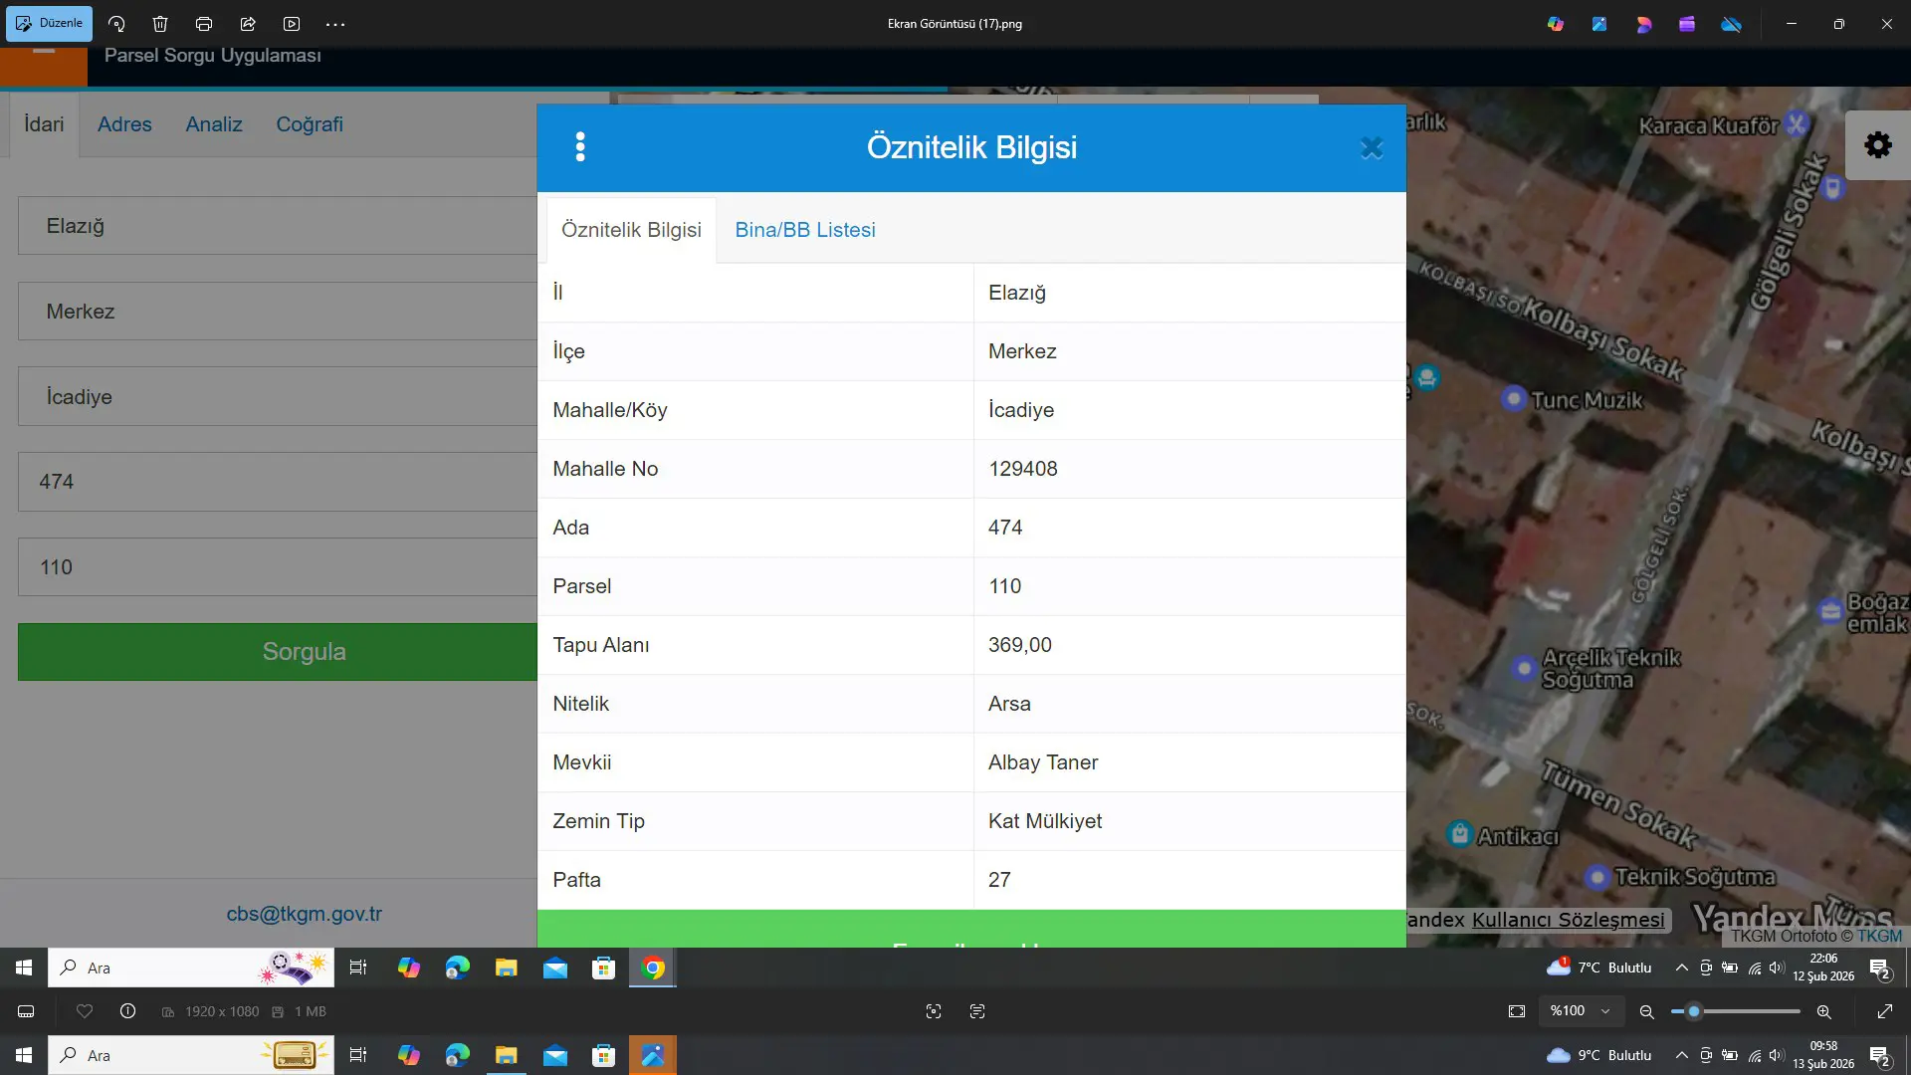The image size is (1911, 1075).
Task: Select the İdari tab
Action: coord(44,124)
